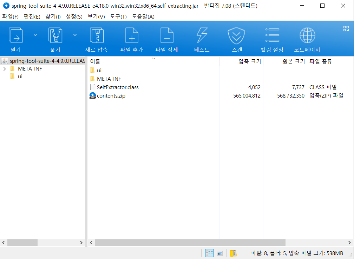Click right arrow of file list scrollbar
Viewport: 354px width, 259px height.
349,243
